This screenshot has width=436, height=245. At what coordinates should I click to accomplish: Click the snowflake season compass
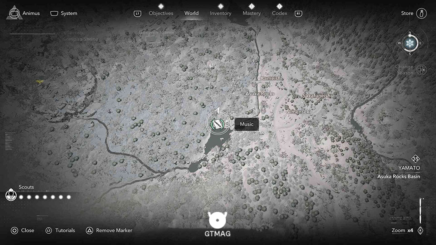[409, 43]
